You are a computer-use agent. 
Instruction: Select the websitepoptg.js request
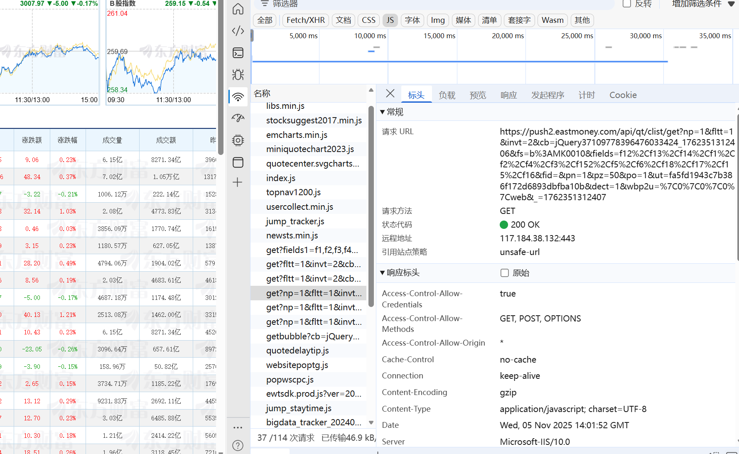(309, 365)
